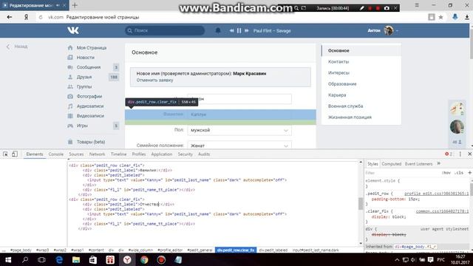Open File Explorer from taskbar

(x=76, y=259)
